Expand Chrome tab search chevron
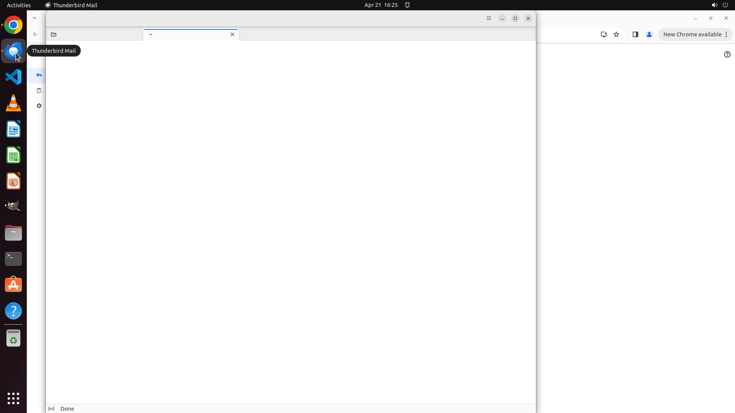 (34, 18)
